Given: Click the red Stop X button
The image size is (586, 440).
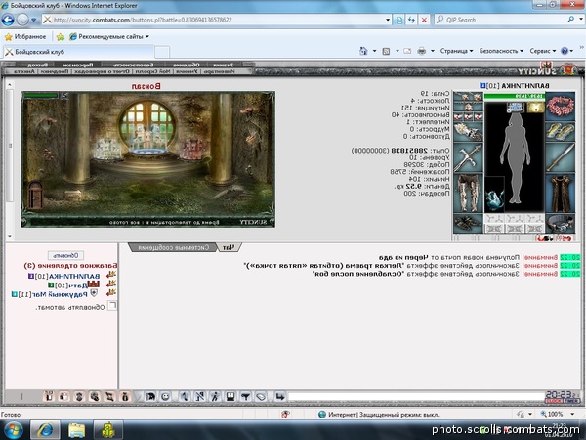Looking at the screenshot, I should (424, 20).
